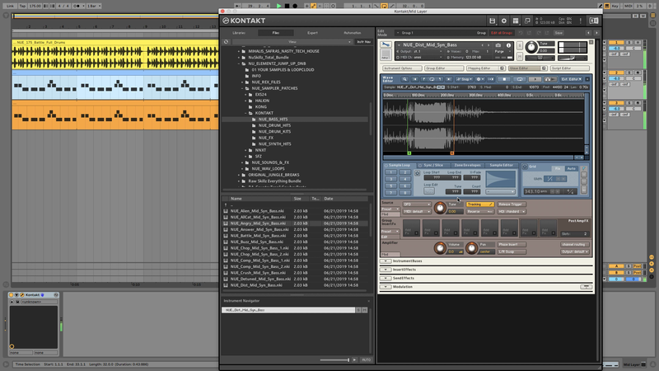Open the Expert tab in Kontakt browser
Viewport: 659px width, 371px height.
[x=312, y=33]
